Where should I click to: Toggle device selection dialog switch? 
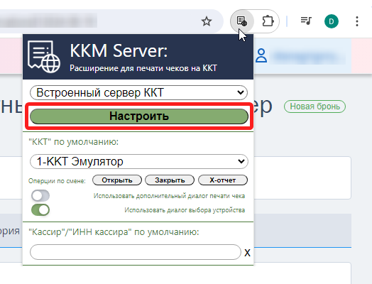(40, 210)
